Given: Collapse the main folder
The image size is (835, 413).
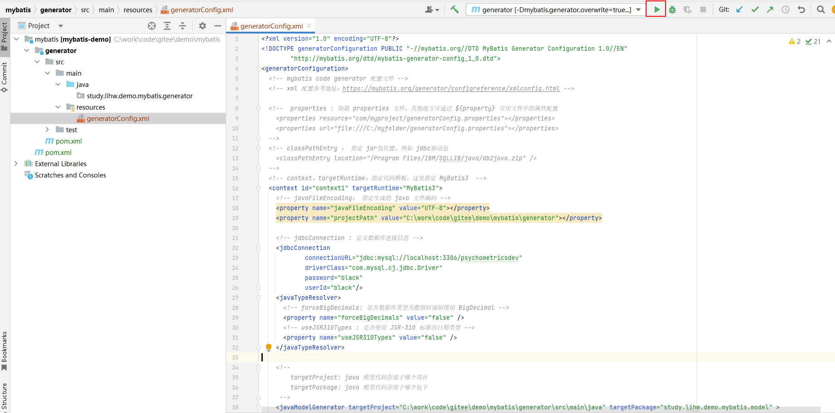Looking at the screenshot, I should coord(48,73).
